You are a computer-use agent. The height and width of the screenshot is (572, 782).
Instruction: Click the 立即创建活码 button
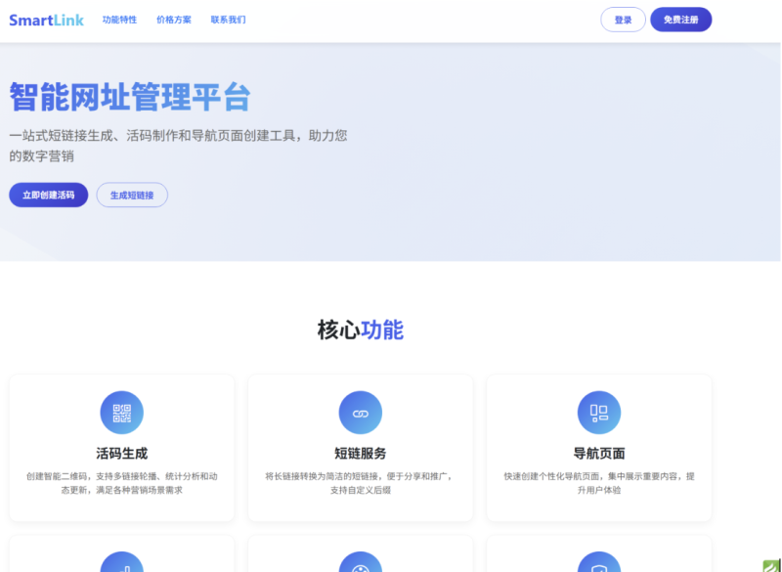[49, 195]
